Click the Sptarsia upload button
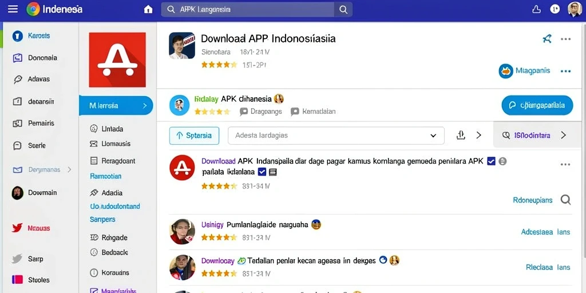The image size is (586, 293). [x=194, y=136]
